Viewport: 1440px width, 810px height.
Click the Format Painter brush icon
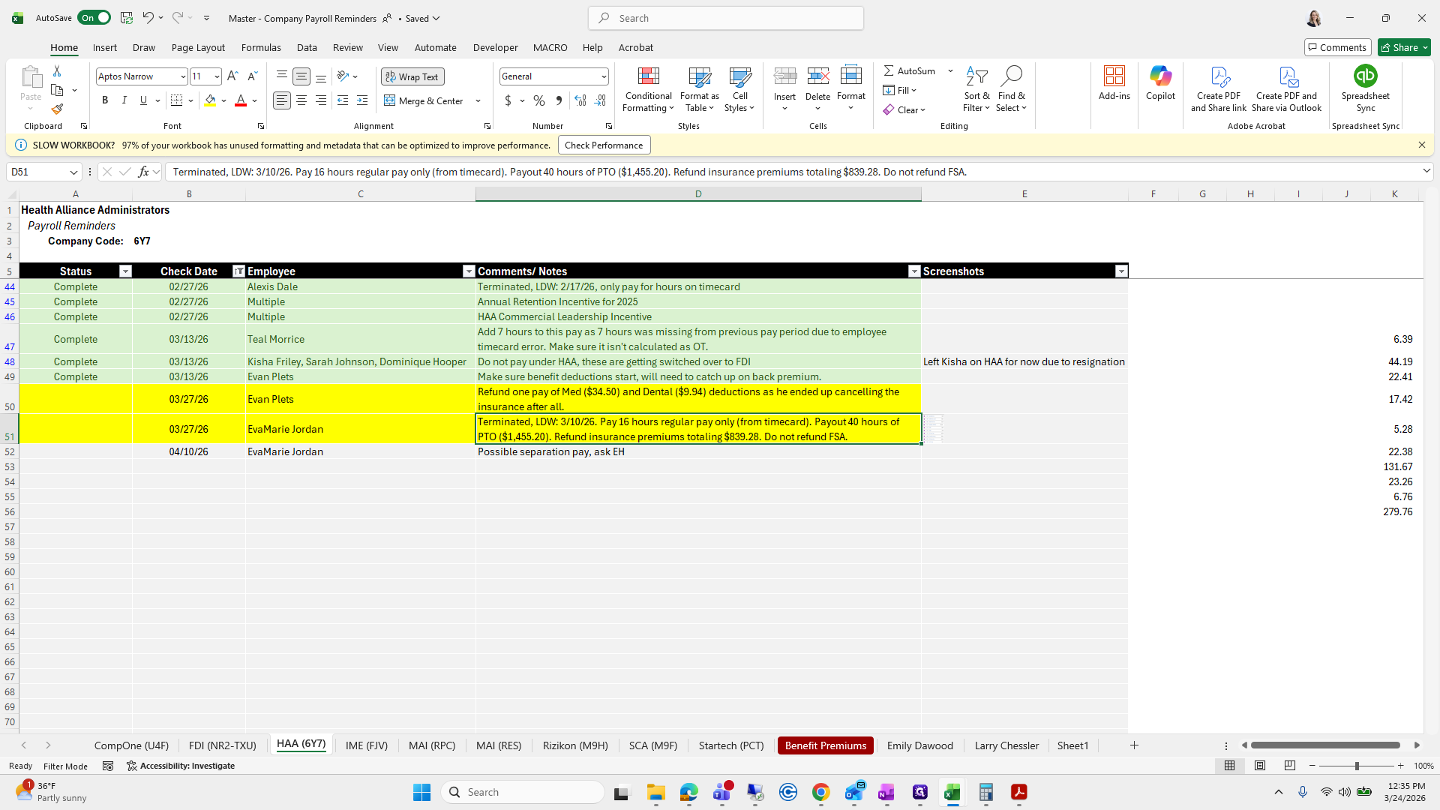click(57, 109)
